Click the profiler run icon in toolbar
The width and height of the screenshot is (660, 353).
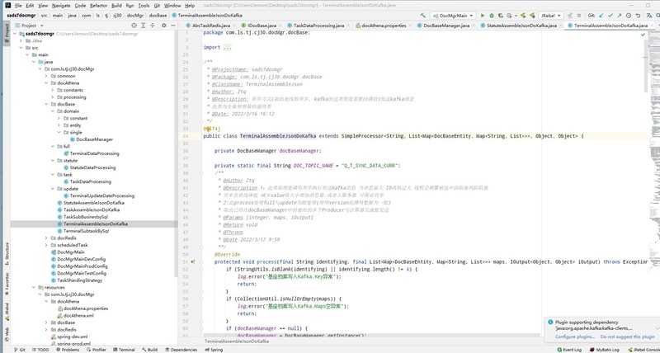click(509, 16)
